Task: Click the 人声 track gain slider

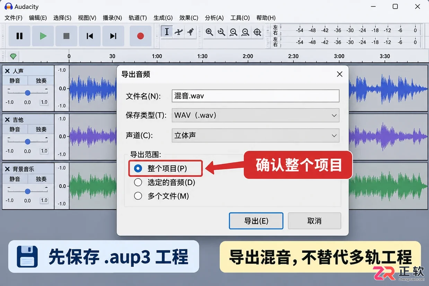Action: tap(28, 93)
